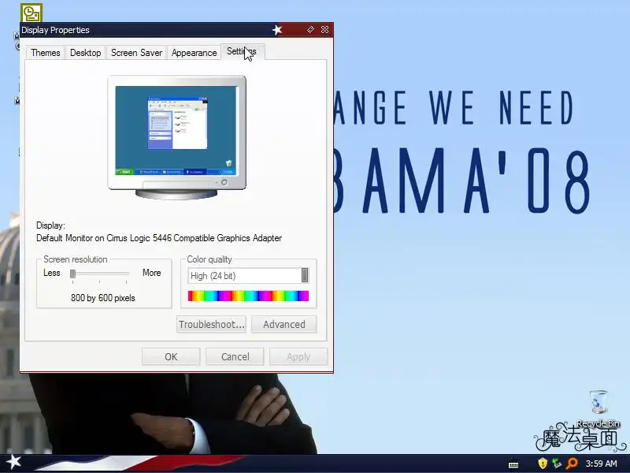Click the Display Properties title bar text

pos(55,30)
